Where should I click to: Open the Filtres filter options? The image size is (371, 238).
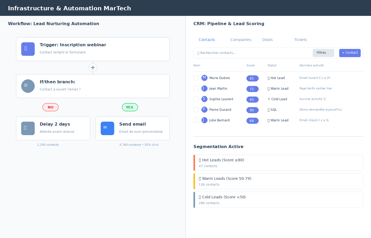pyautogui.click(x=323, y=53)
